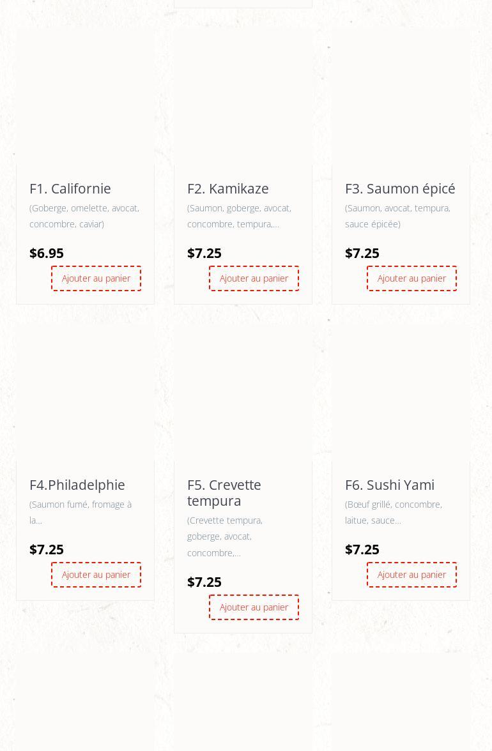Add F3. Saumon épicé to the cart
The image size is (492, 751).
click(x=411, y=278)
